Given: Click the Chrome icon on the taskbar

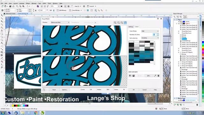Looking at the screenshot, I should (x=36, y=113).
